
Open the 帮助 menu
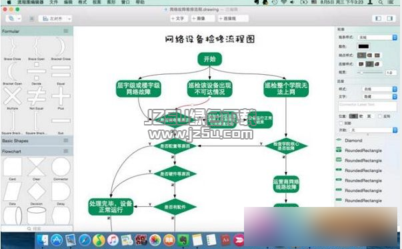(x=140, y=2)
